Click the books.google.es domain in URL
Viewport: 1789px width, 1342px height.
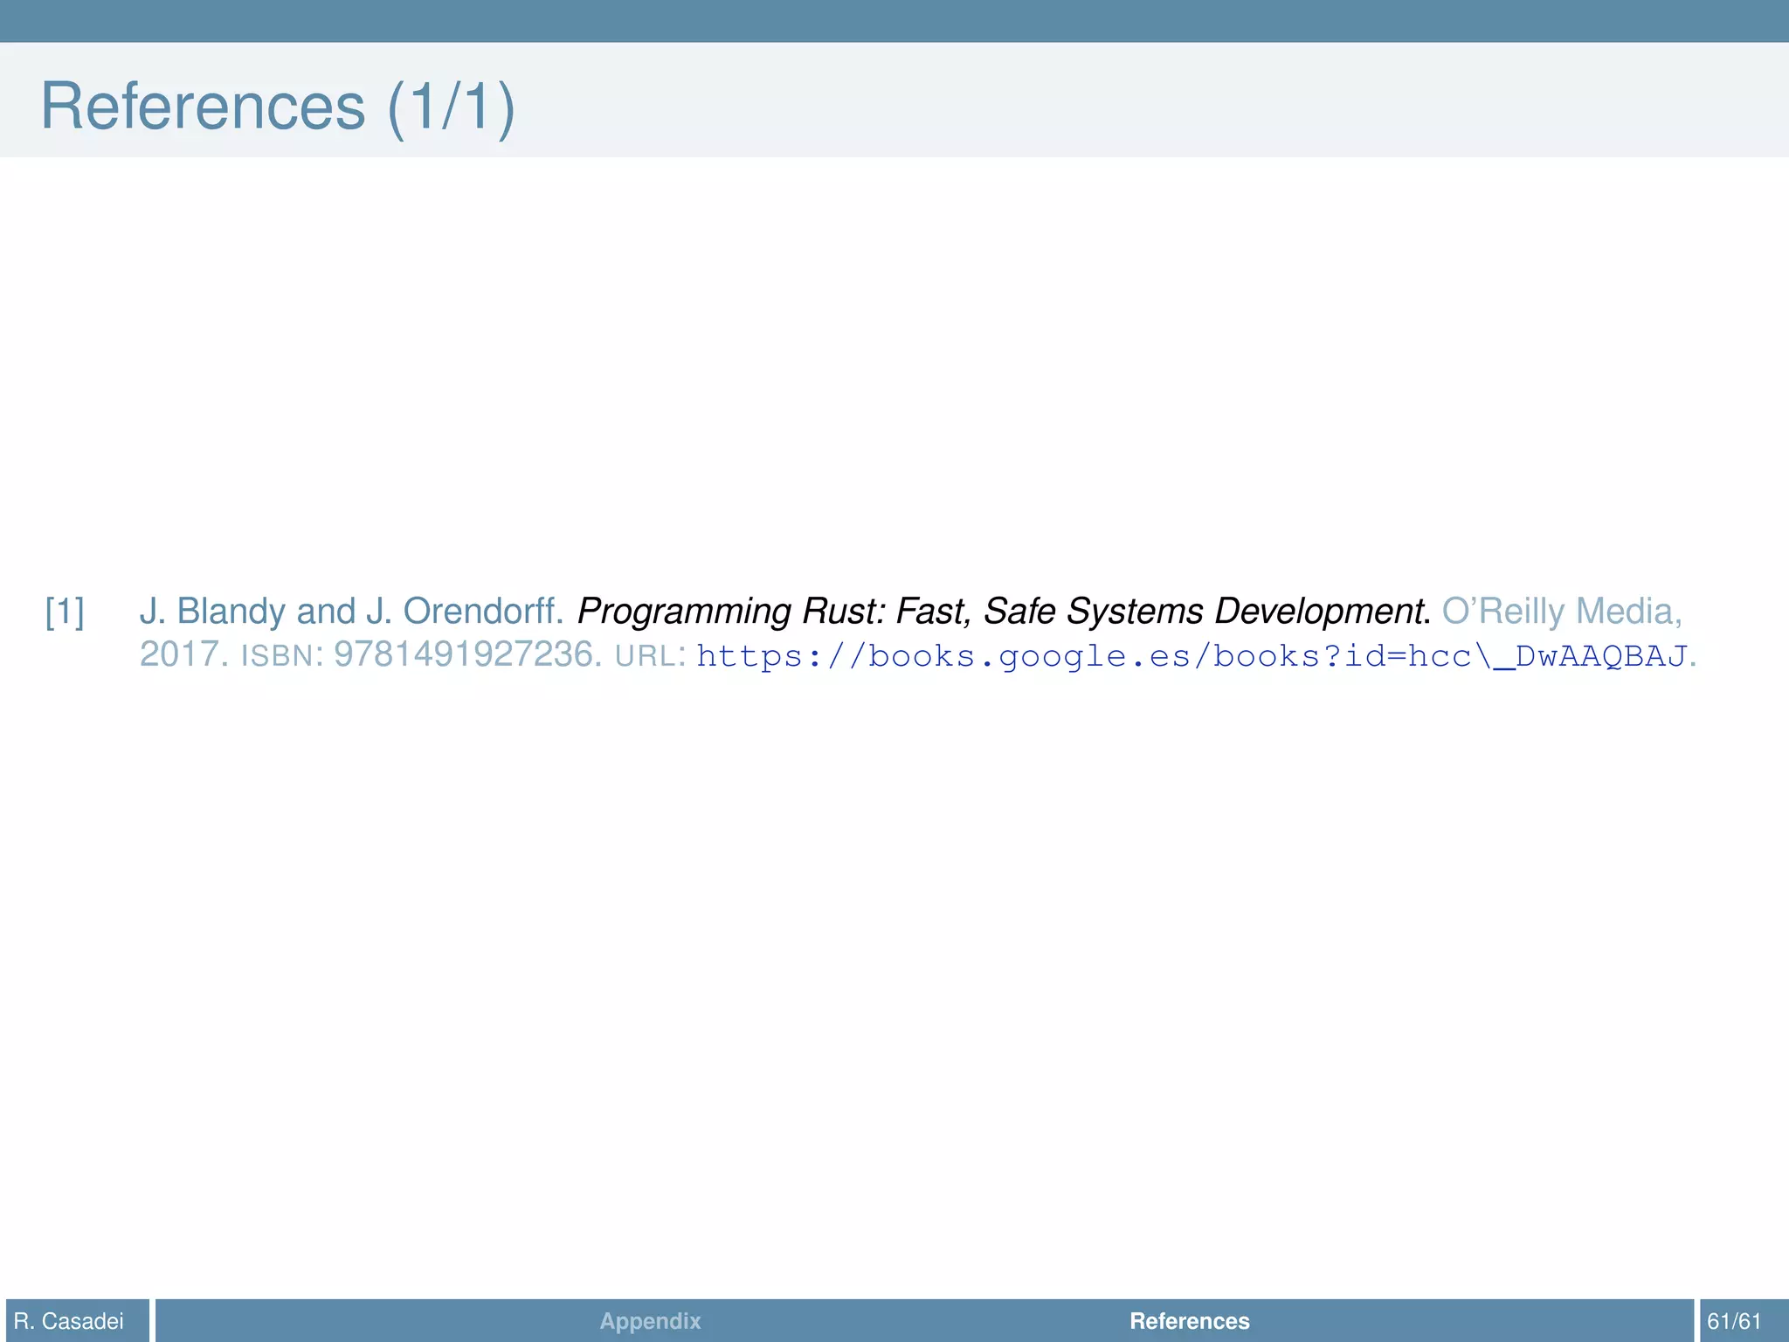[1029, 655]
